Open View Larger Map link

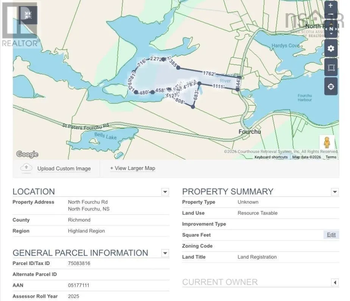click(x=133, y=168)
